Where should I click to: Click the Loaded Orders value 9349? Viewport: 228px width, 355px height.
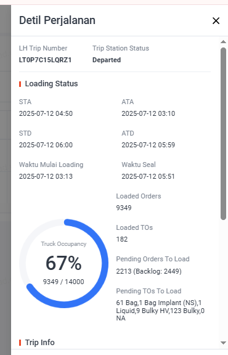pyautogui.click(x=124, y=208)
